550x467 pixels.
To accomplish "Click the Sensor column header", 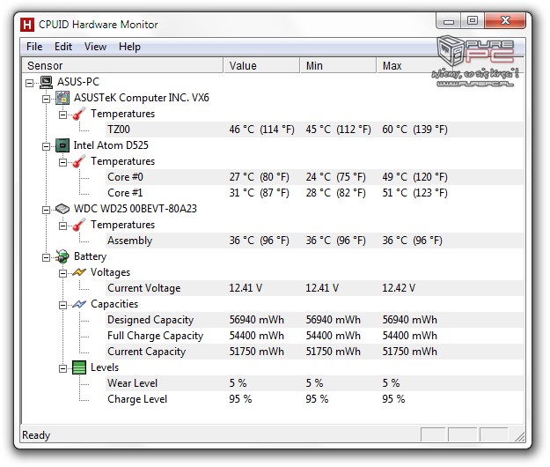I will (122, 66).
